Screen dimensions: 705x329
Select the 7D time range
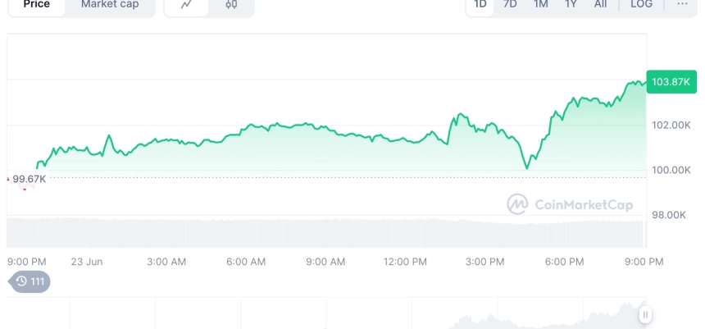510,4
